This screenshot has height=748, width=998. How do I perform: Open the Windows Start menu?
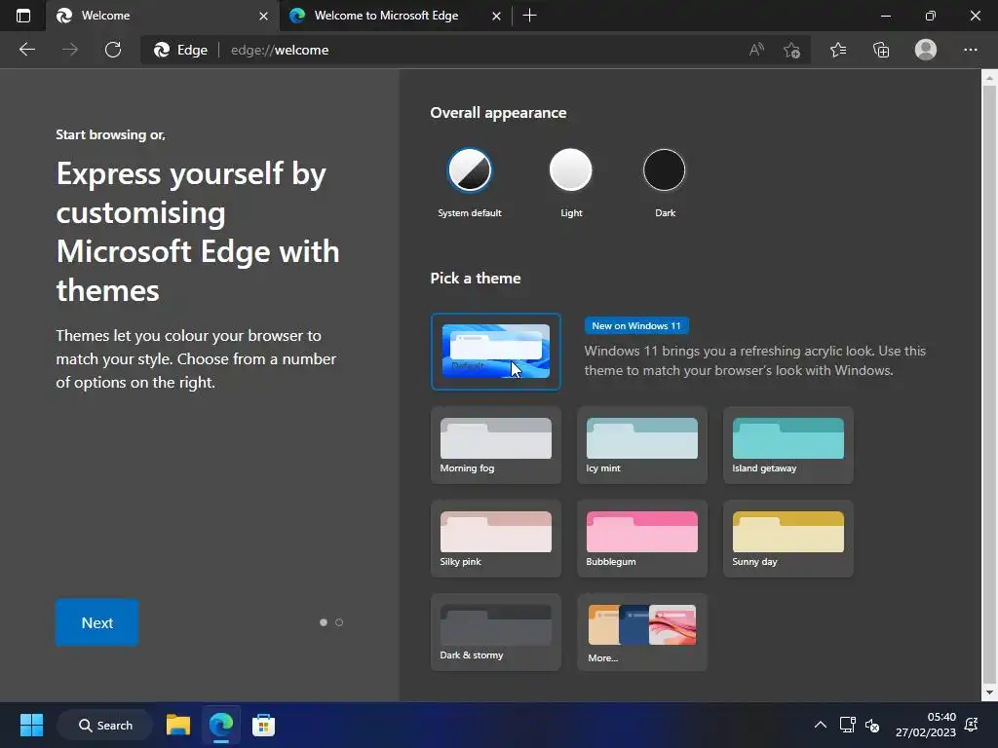click(x=31, y=725)
